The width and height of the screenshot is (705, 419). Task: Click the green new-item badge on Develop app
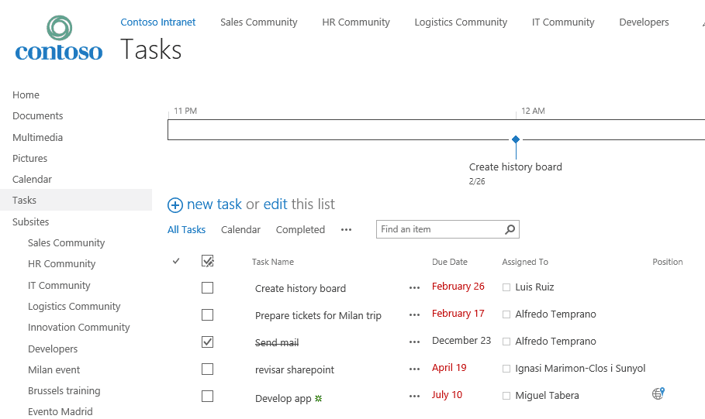319,398
